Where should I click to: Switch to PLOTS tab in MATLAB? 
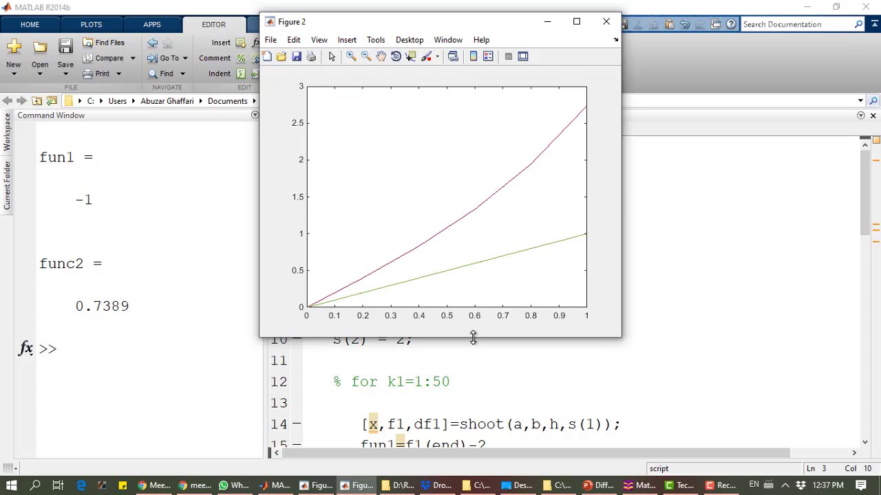click(x=91, y=25)
